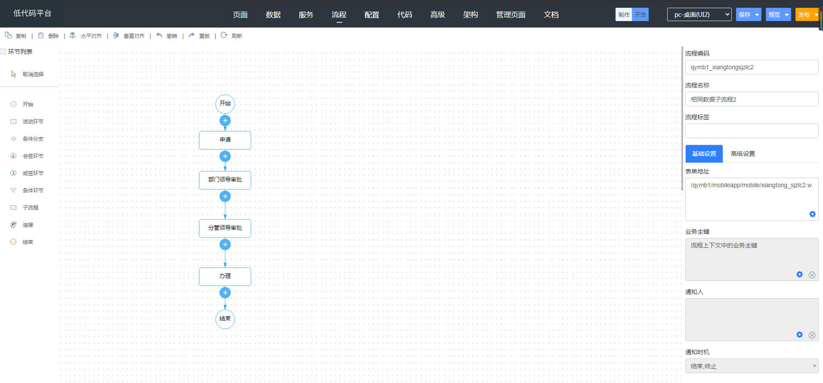The height and width of the screenshot is (383, 823).
Task: Add a step after the Start node
Action: (225, 120)
